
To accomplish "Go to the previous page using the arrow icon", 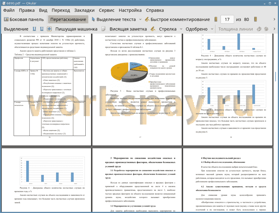I will tap(216, 19).
